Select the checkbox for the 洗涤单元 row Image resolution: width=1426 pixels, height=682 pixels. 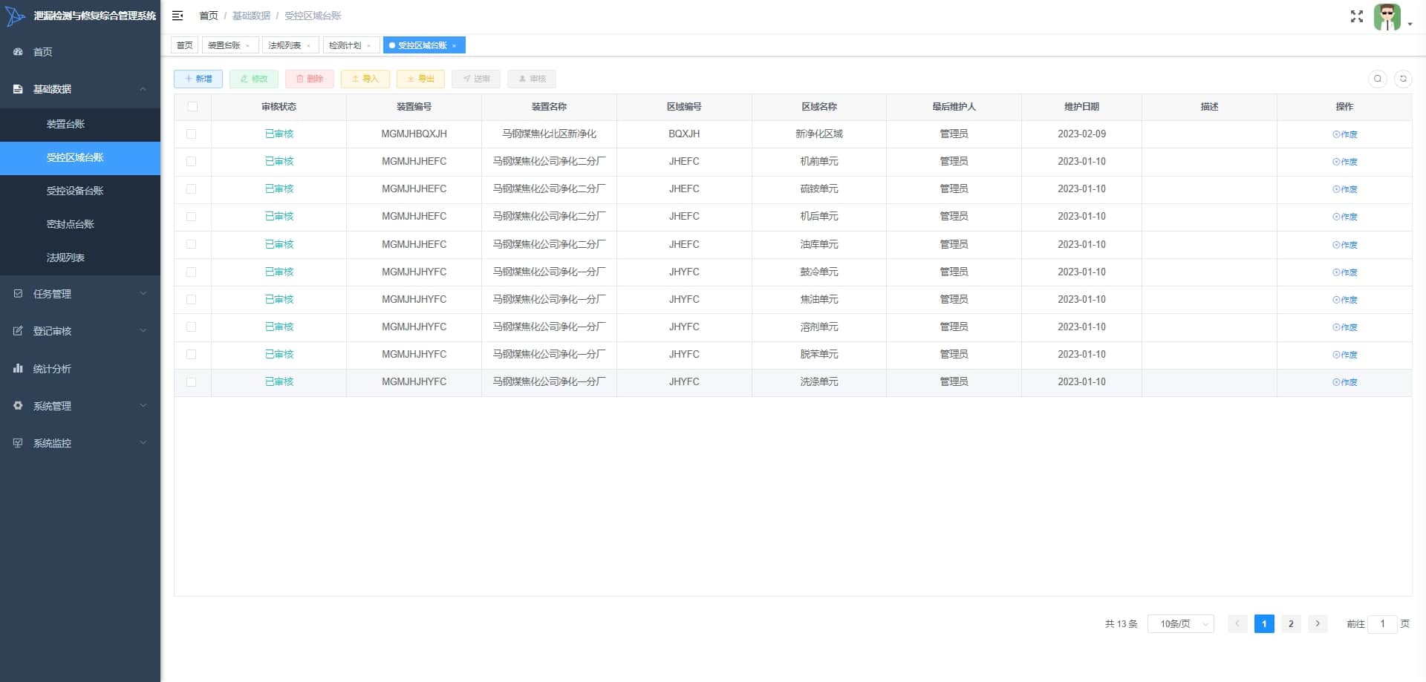192,382
